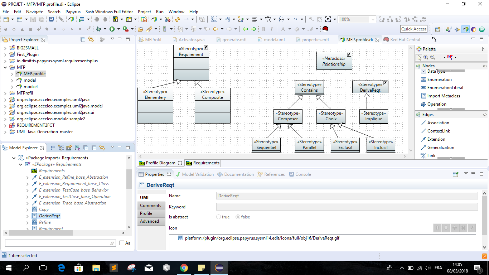The height and width of the screenshot is (275, 489).
Task: Click the green back navigation arrow icon
Action: [245, 29]
